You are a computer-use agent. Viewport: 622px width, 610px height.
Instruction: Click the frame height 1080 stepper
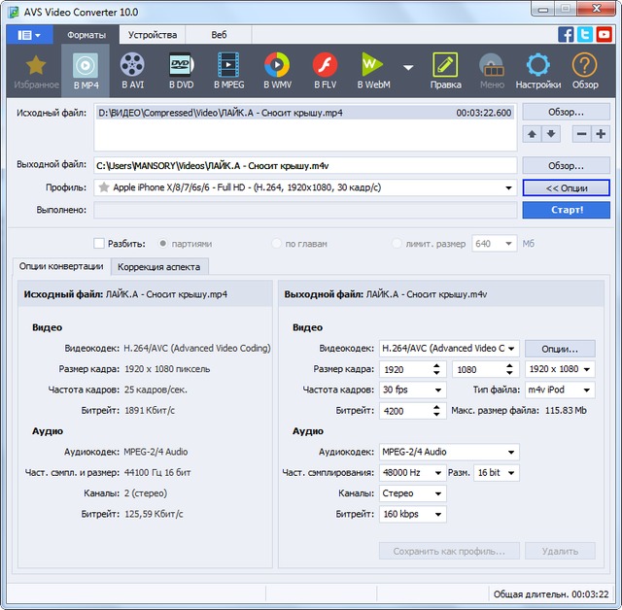(509, 369)
